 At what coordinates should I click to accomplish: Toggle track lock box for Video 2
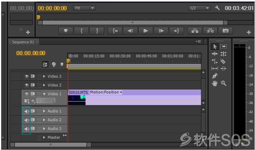click(x=39, y=85)
